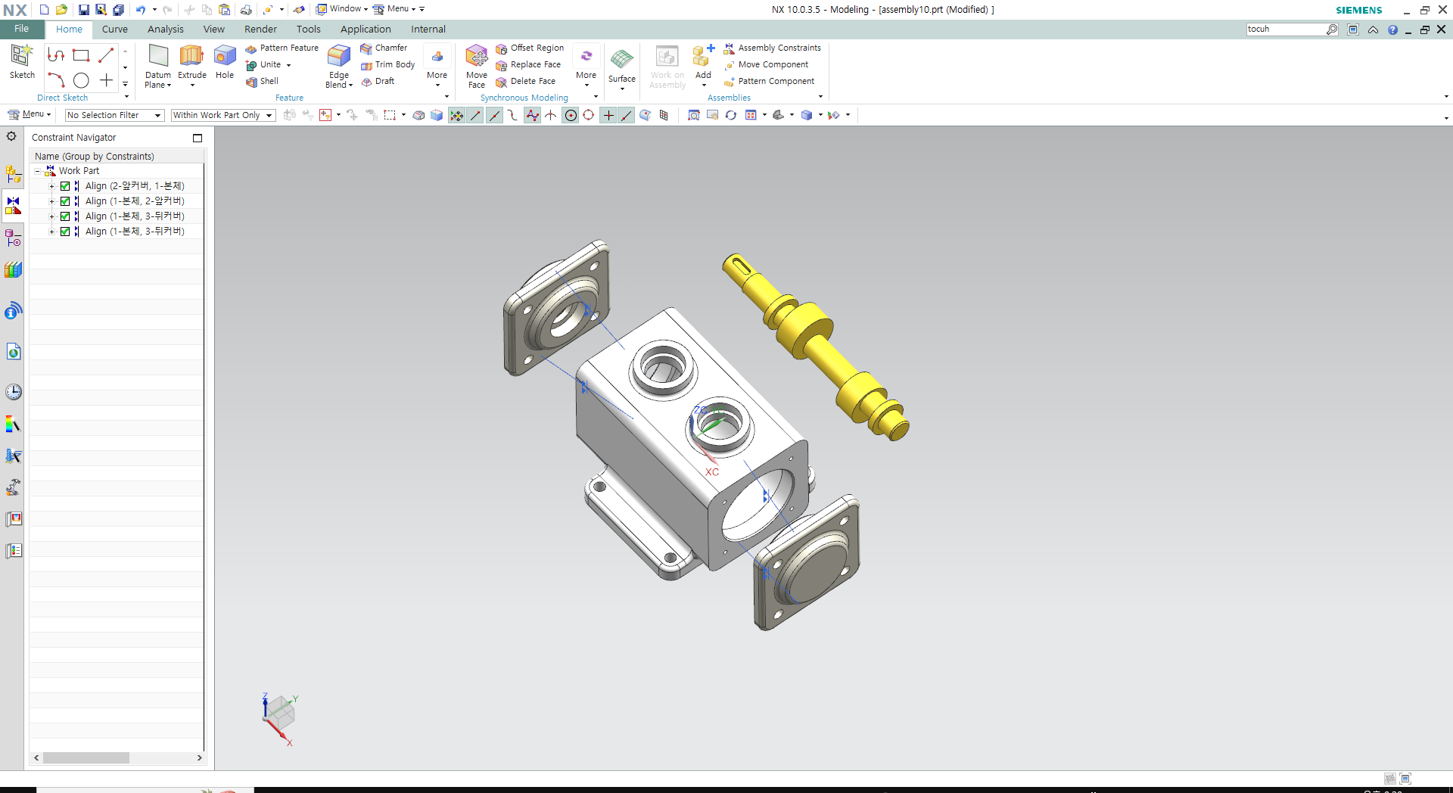Switch to the Curve tab
1453x793 pixels.
pos(115,30)
